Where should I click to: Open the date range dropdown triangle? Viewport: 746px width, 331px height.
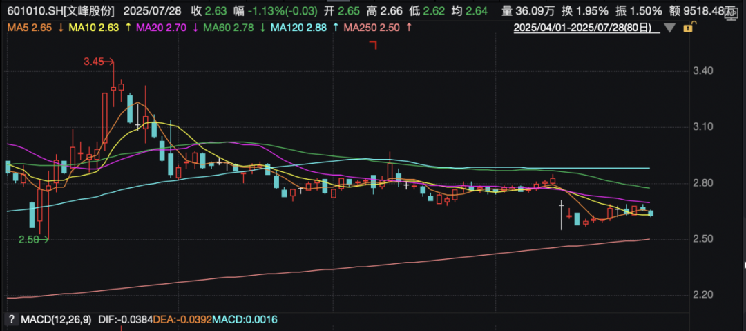(x=669, y=28)
